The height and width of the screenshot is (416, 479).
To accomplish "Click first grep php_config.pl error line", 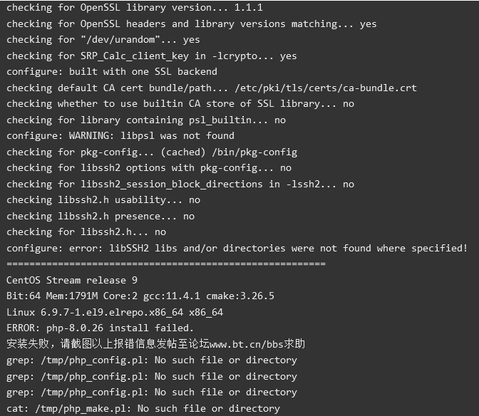I will coord(152,360).
